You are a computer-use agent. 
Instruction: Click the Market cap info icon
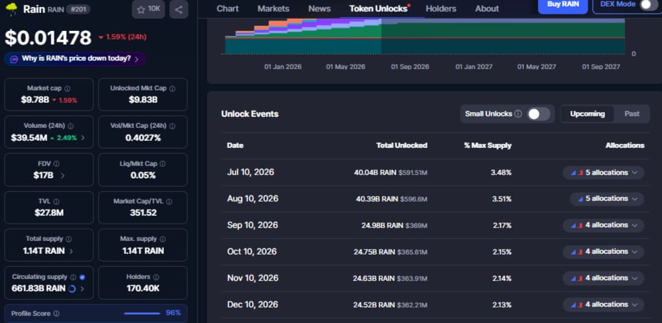[67, 89]
